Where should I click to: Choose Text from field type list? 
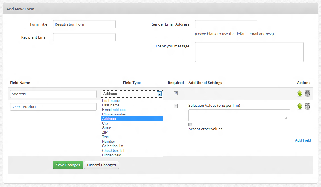(x=132, y=137)
